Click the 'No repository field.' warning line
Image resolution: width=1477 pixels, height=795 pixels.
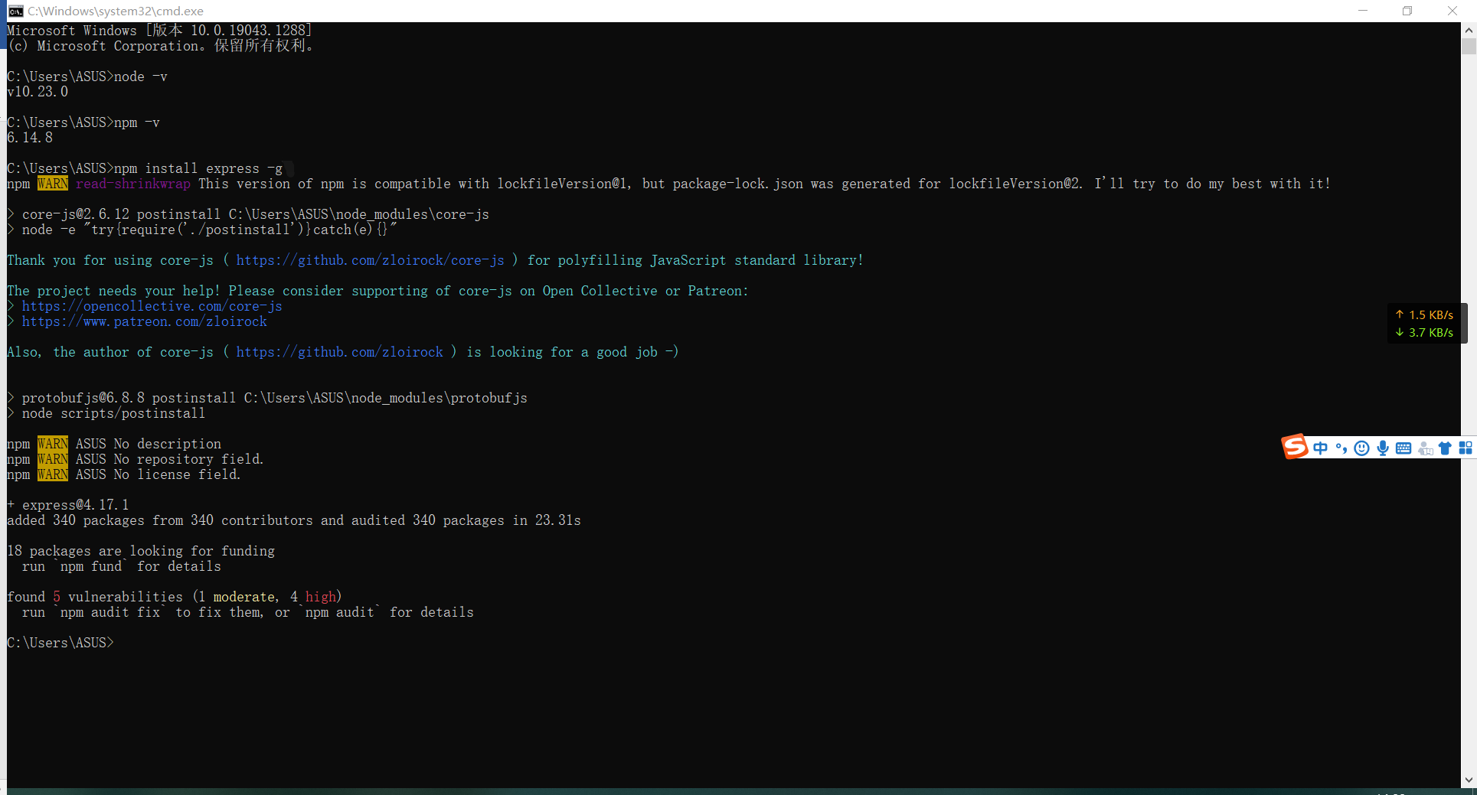(x=136, y=459)
